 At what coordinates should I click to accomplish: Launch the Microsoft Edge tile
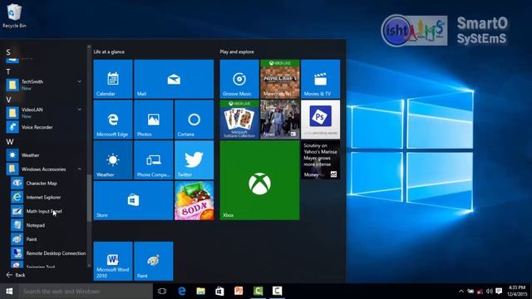click(x=113, y=120)
